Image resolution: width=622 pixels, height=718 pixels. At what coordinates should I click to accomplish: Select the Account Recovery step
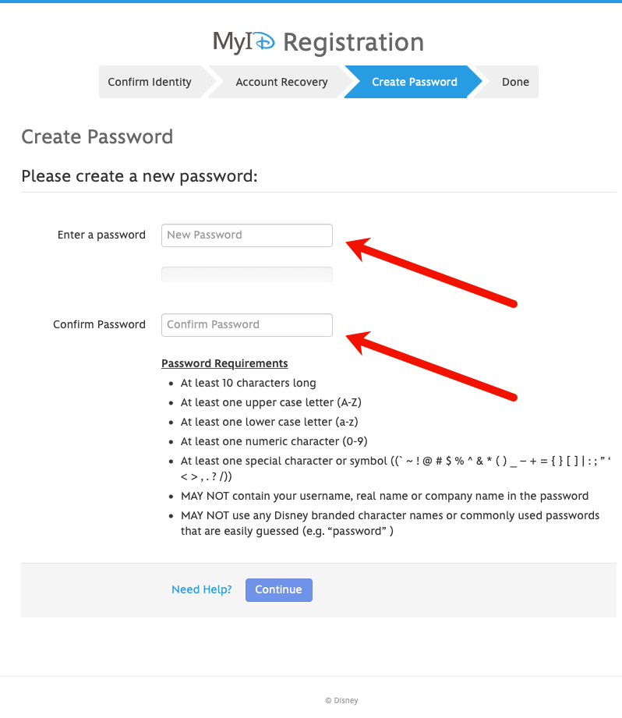point(281,81)
